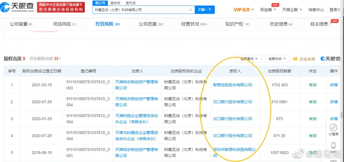View 详情 for the first pledge row
Image resolution: width=344 pixels, height=162 pixels.
click(333, 85)
